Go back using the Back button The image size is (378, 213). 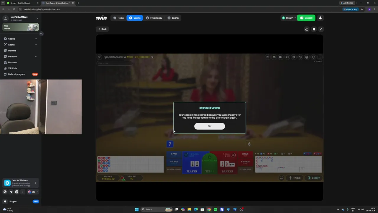102,29
